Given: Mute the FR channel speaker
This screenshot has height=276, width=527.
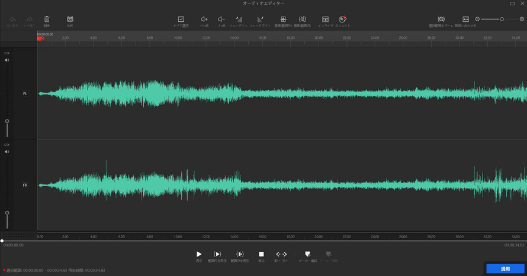Looking at the screenshot, I should [x=7, y=152].
